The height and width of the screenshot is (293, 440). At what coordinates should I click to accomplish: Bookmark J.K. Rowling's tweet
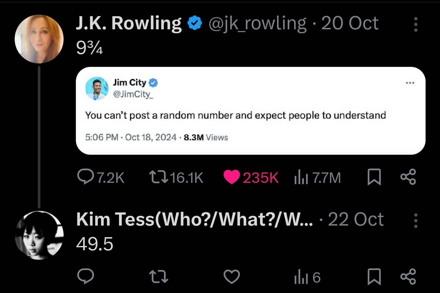click(374, 177)
